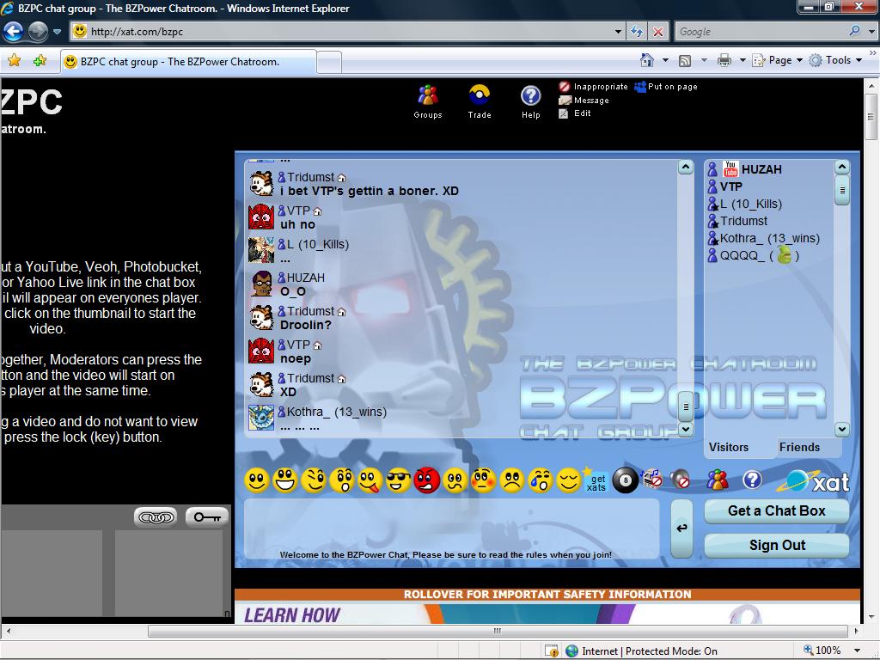
Task: Insert the confused smiley
Action: tap(455, 480)
